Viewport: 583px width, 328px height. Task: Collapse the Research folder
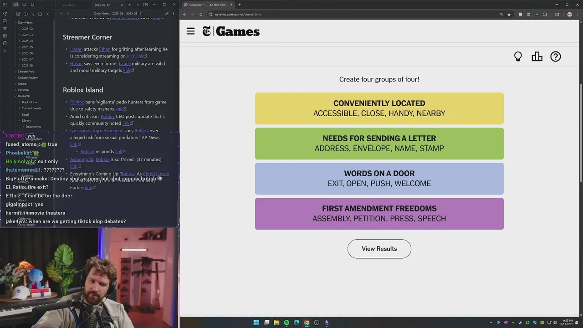pyautogui.click(x=15, y=96)
